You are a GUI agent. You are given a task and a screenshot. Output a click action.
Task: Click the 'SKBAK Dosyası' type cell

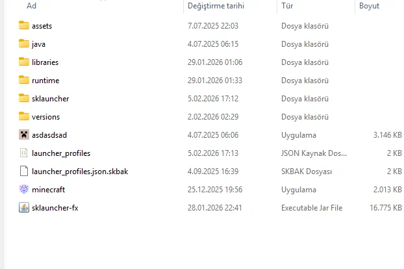point(307,172)
